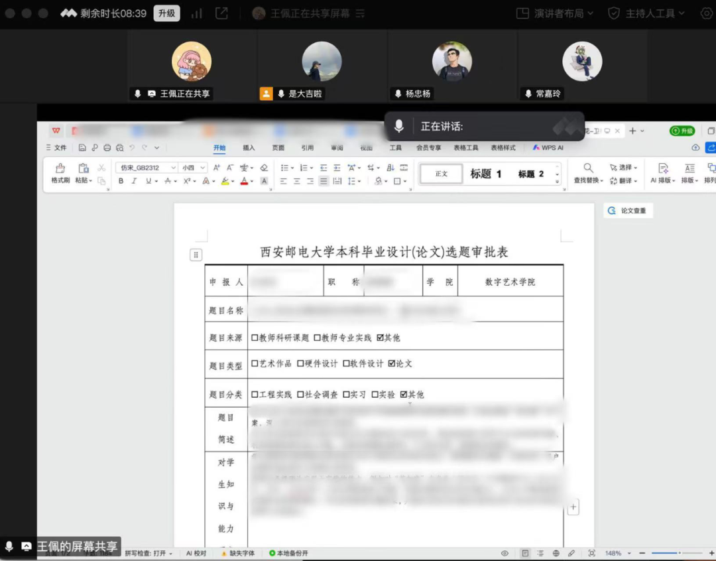Click the WPS save icon
The height and width of the screenshot is (561, 716).
pyautogui.click(x=82, y=148)
